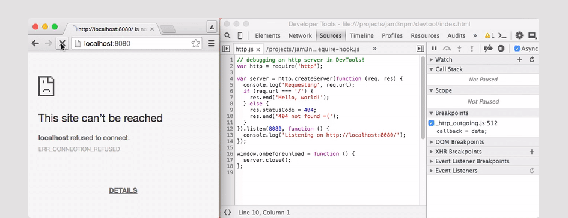Refresh the Event Listeners list

(532, 171)
